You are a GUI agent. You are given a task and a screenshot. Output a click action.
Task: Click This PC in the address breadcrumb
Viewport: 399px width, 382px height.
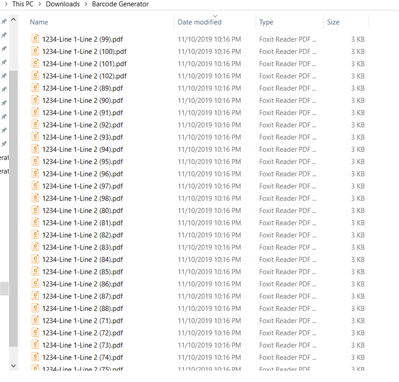pyautogui.click(x=23, y=4)
